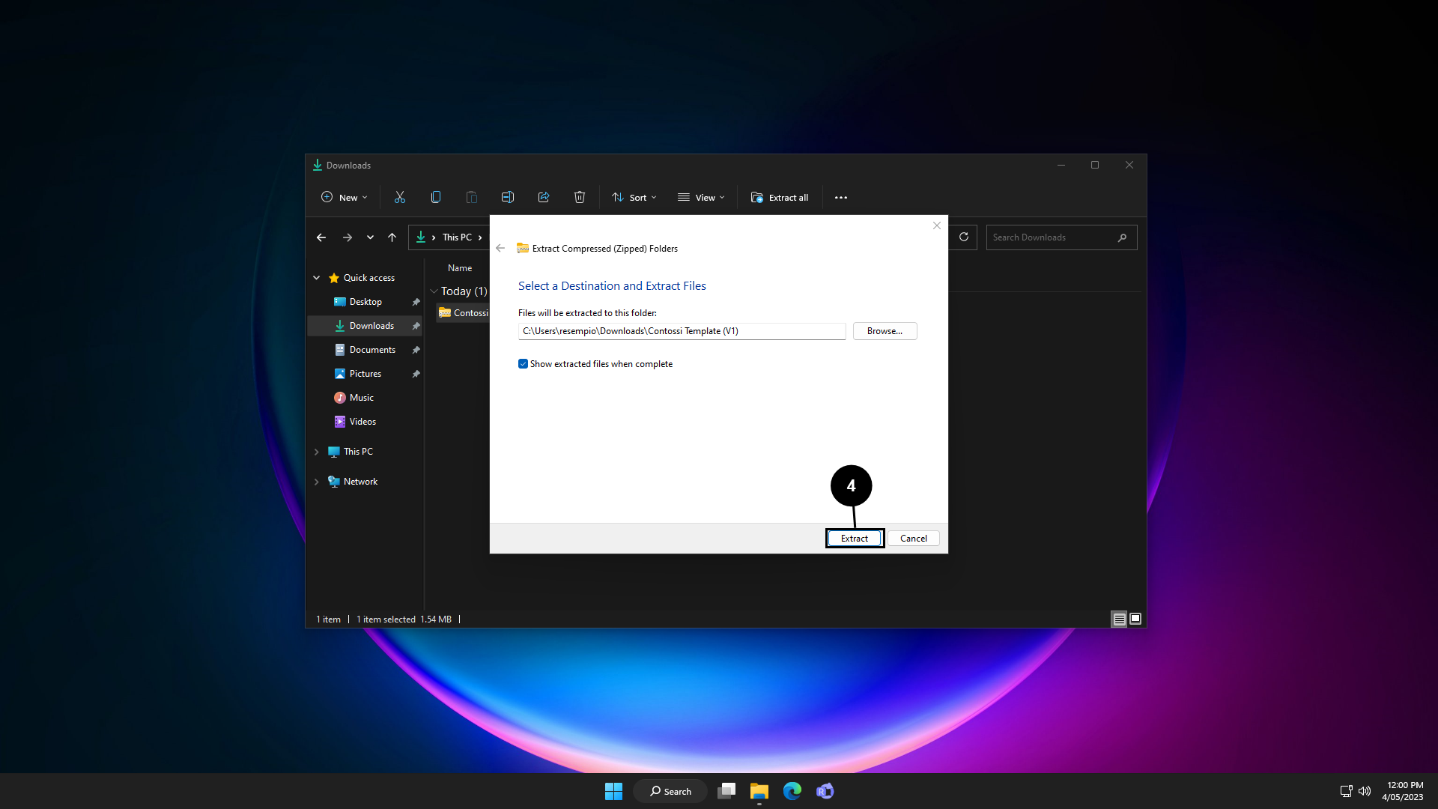Open the Sort dropdown menu
Image resolution: width=1438 pixels, height=809 pixels.
pyautogui.click(x=634, y=198)
